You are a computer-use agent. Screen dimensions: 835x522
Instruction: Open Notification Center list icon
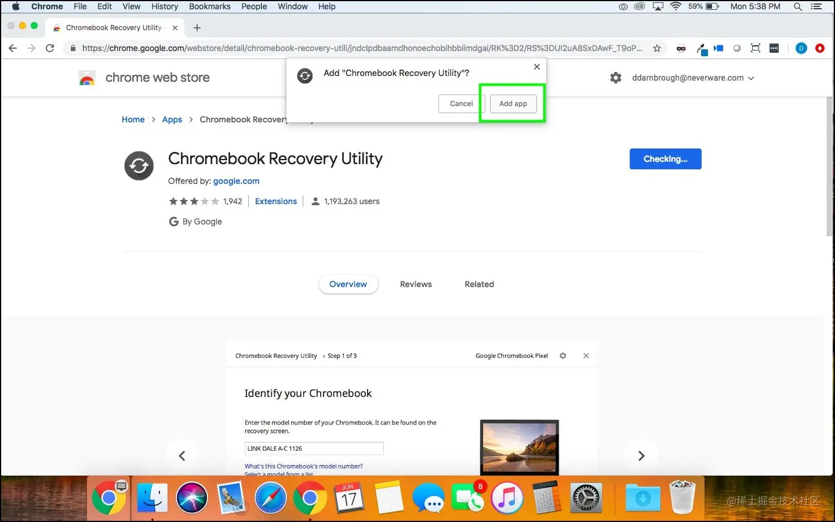pyautogui.click(x=816, y=6)
